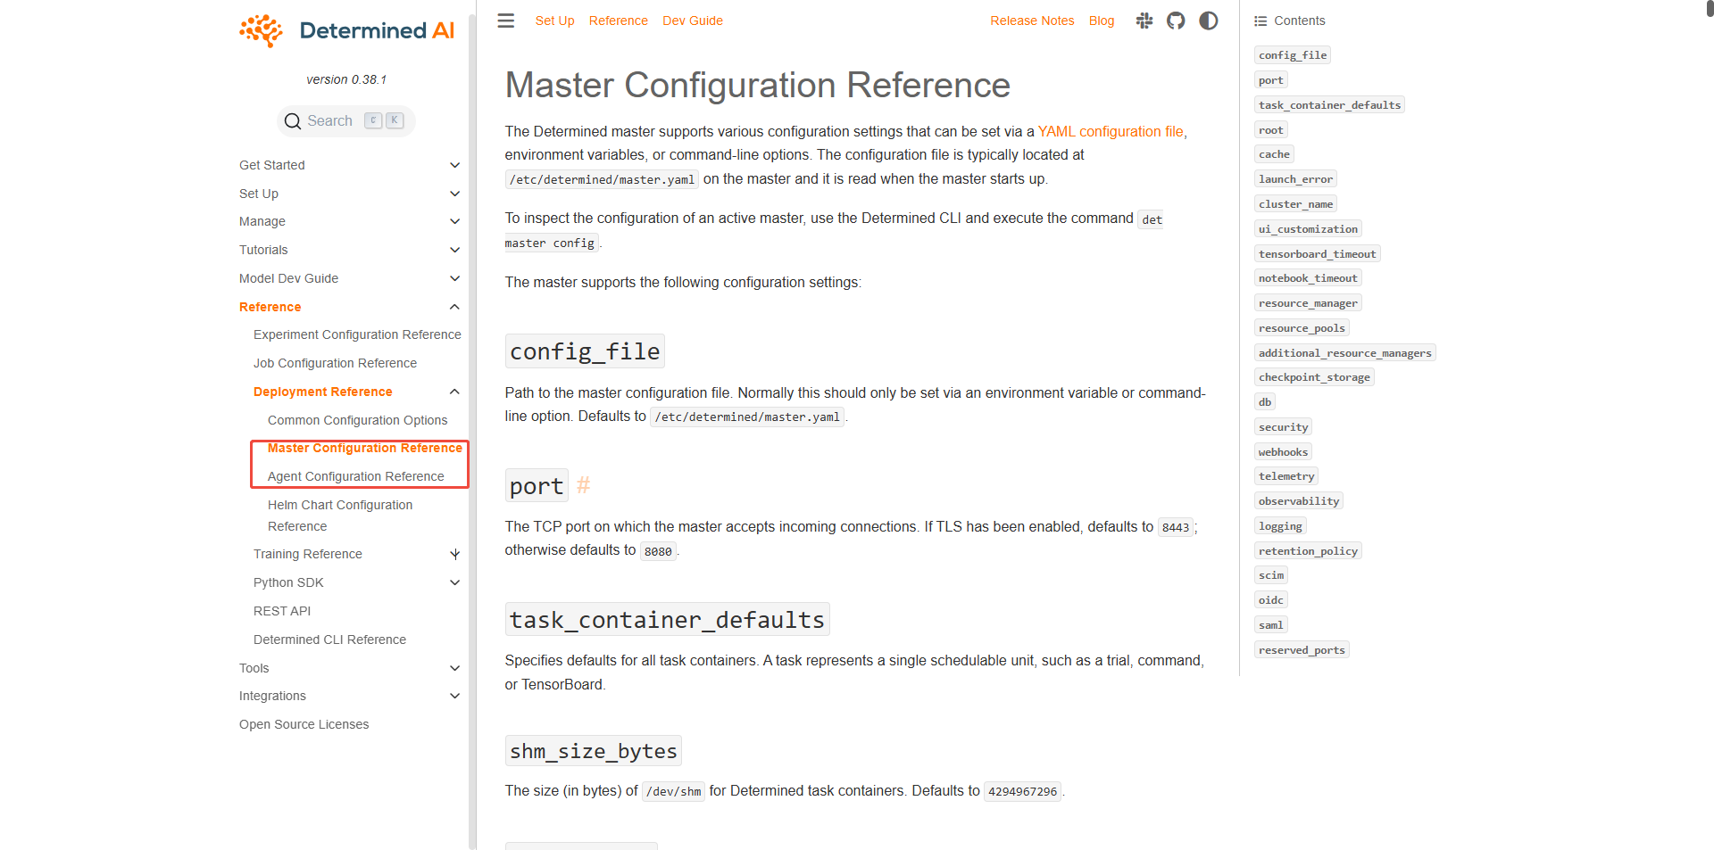Viewport: 1714px width, 850px height.
Task: Jump to launch_error in Contents
Action: tap(1295, 179)
